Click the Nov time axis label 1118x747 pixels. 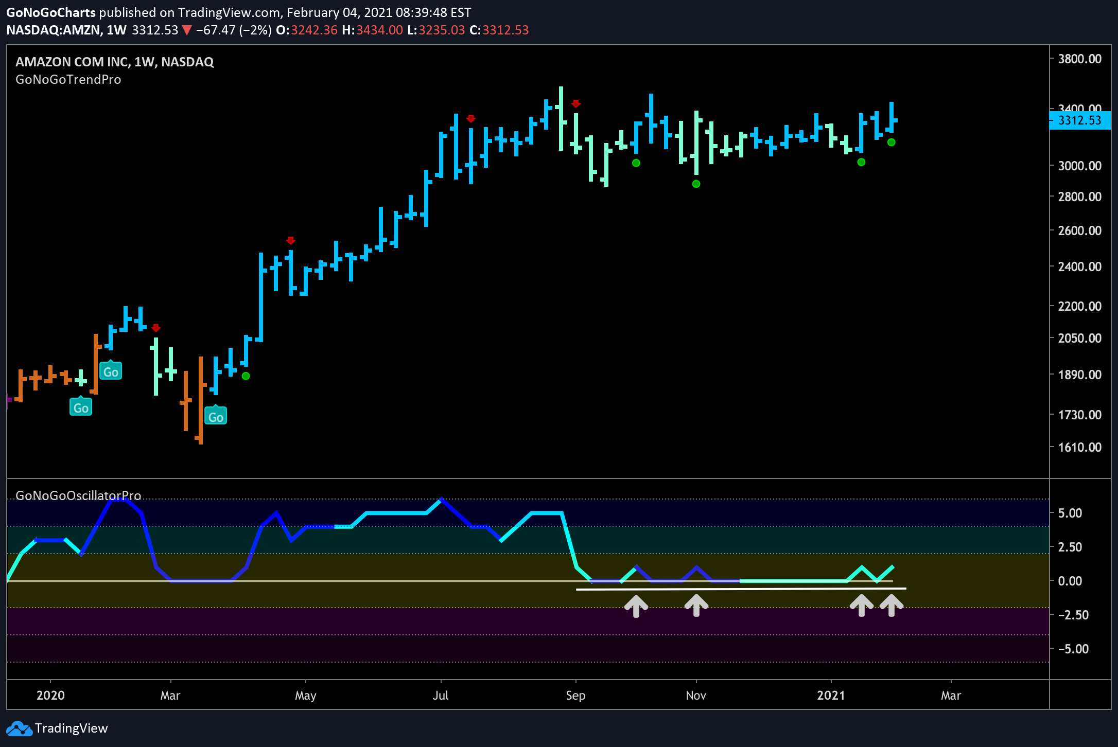(696, 696)
